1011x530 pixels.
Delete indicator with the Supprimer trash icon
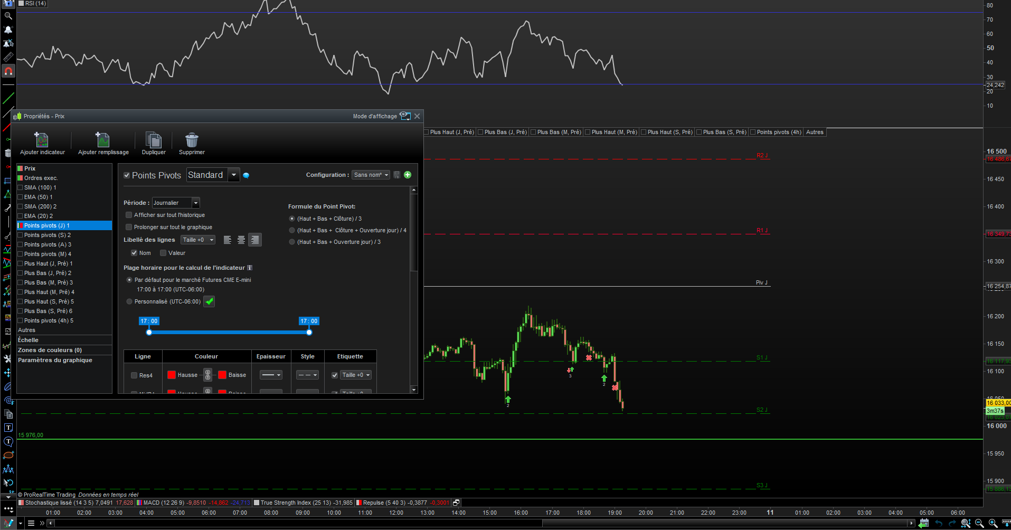click(192, 140)
